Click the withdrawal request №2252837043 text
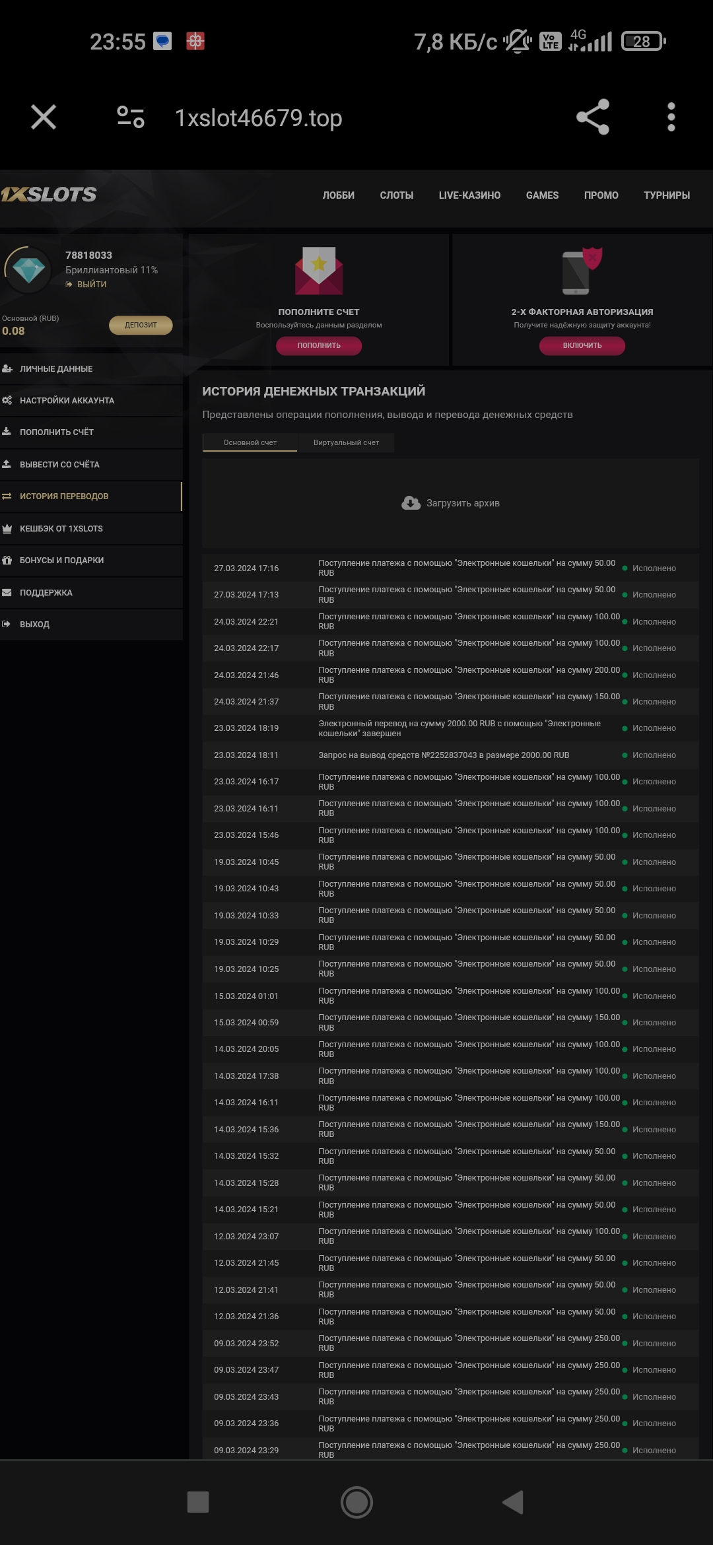 click(x=444, y=755)
